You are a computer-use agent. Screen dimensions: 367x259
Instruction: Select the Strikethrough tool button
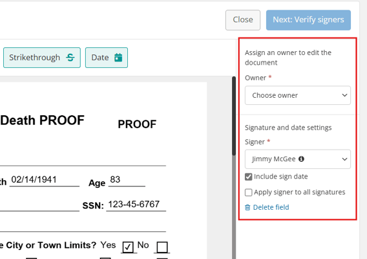(42, 58)
